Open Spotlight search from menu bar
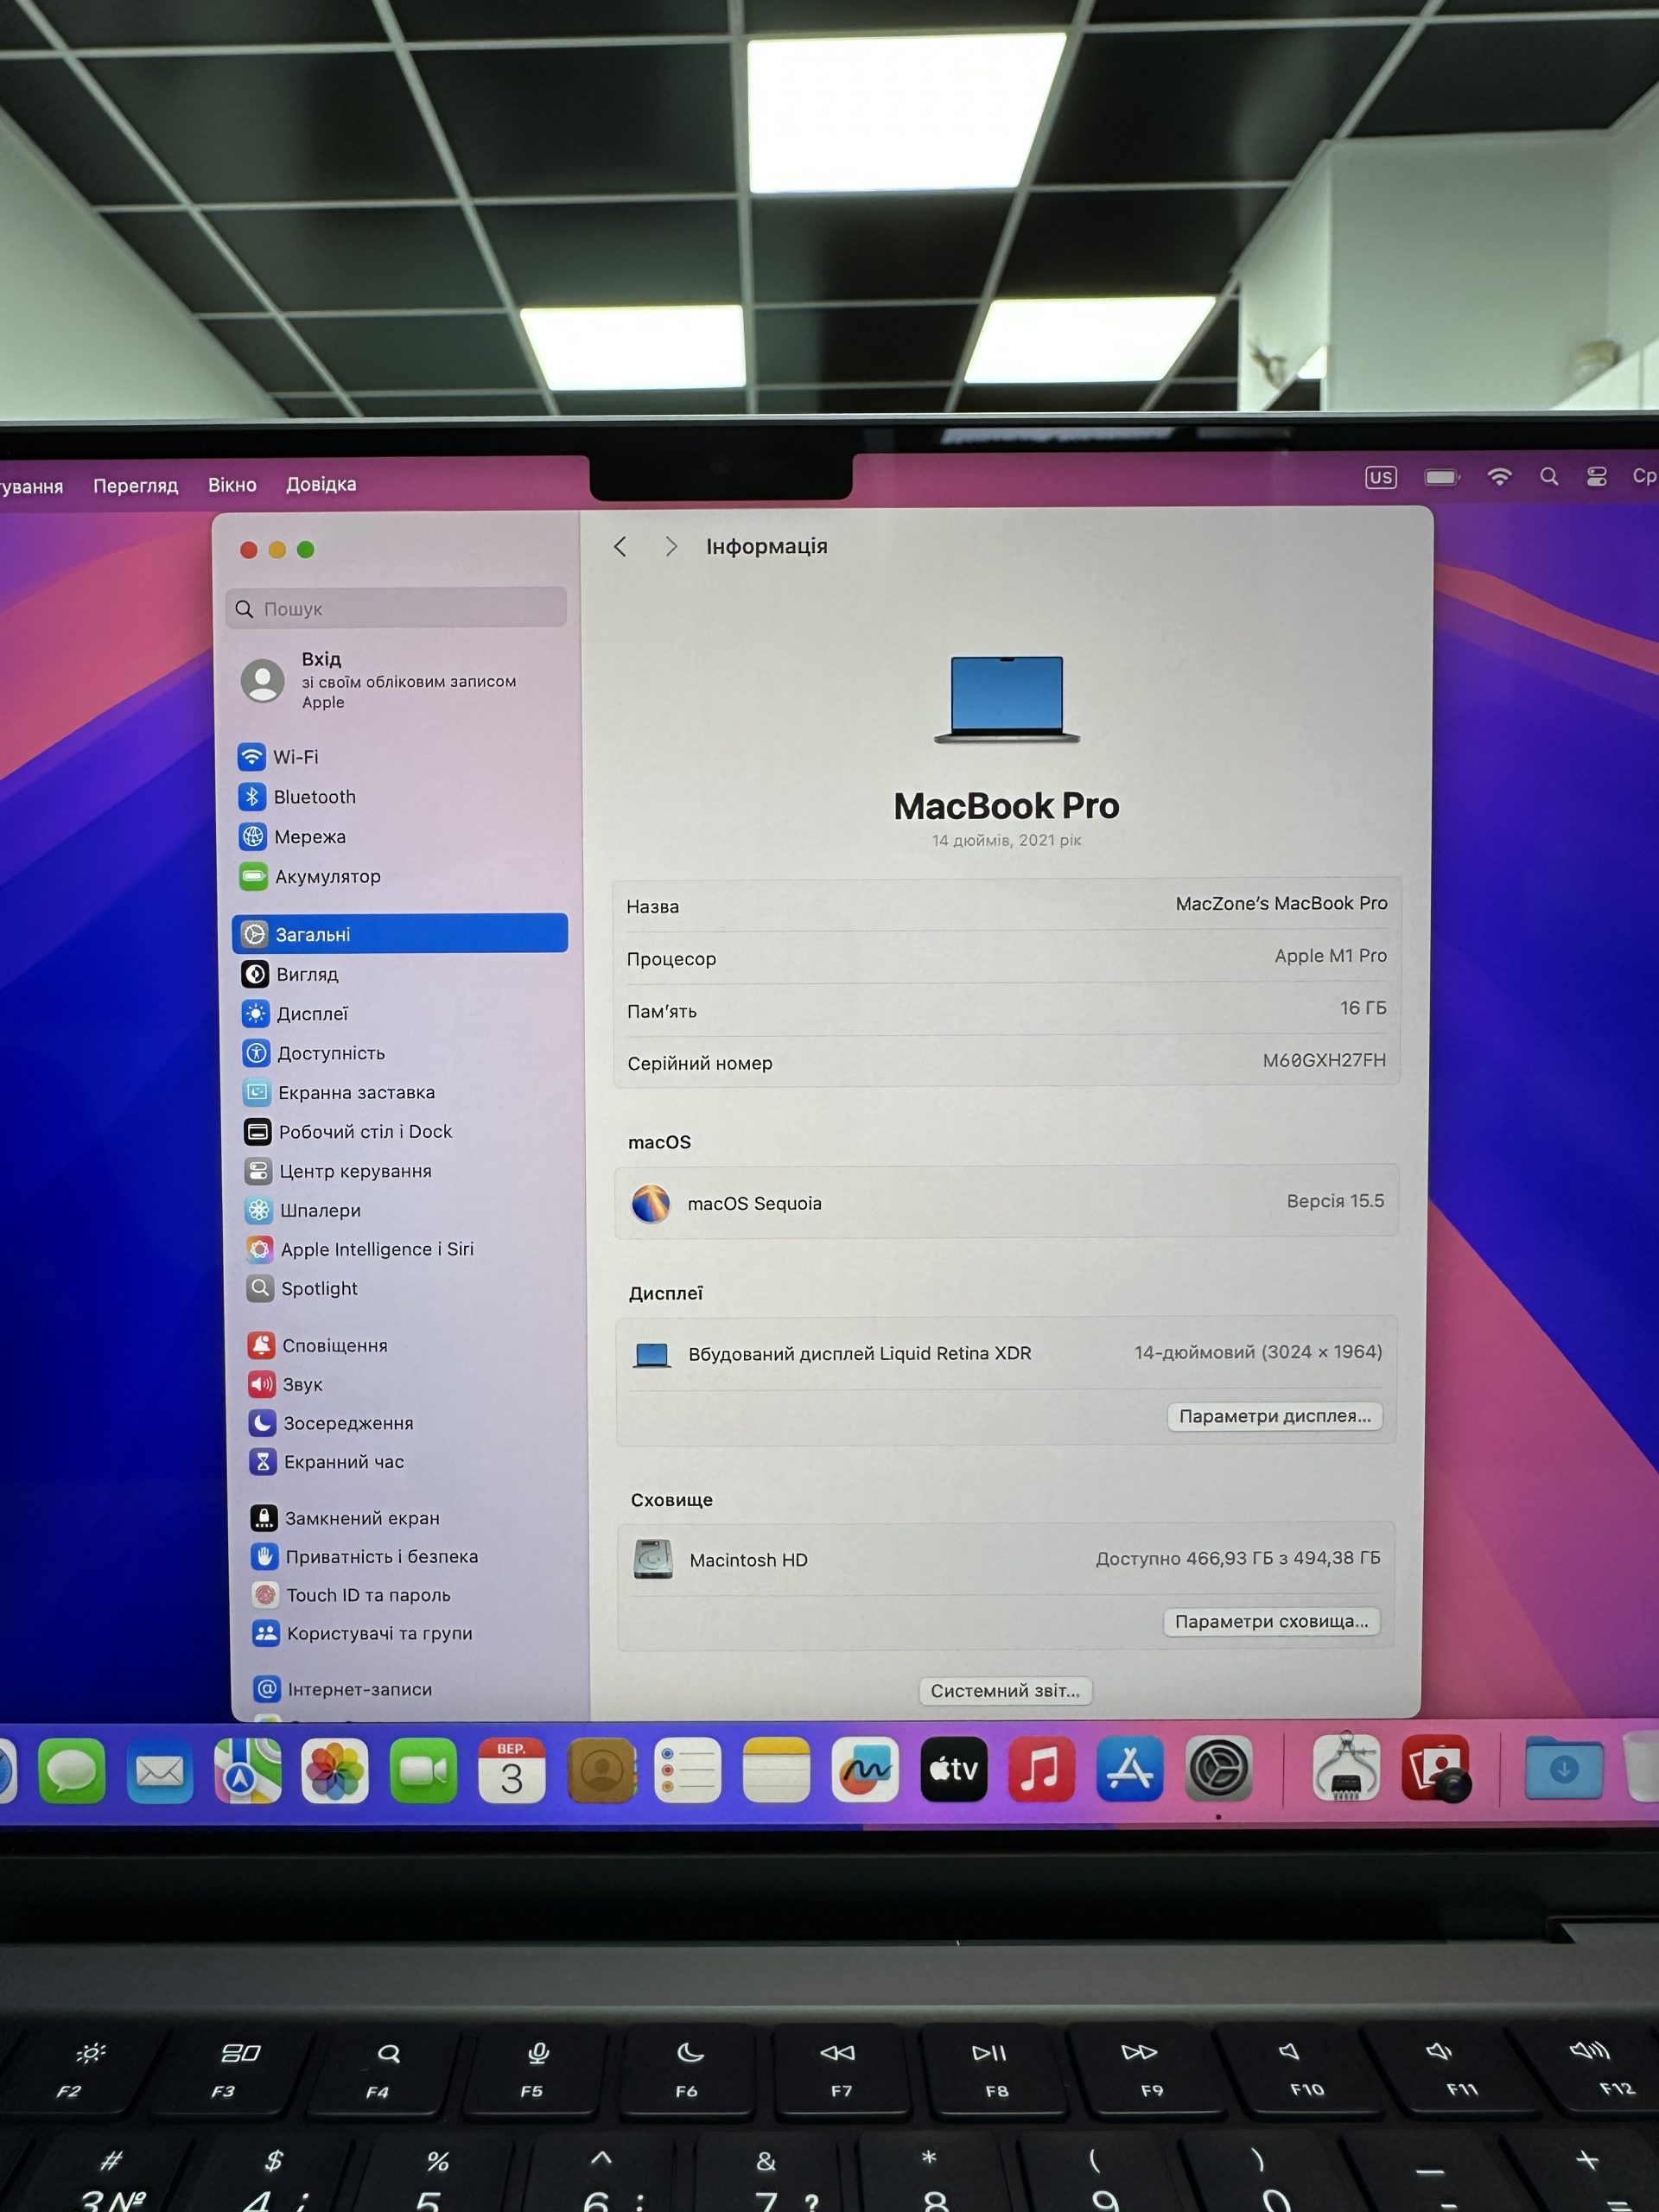 tap(1549, 476)
